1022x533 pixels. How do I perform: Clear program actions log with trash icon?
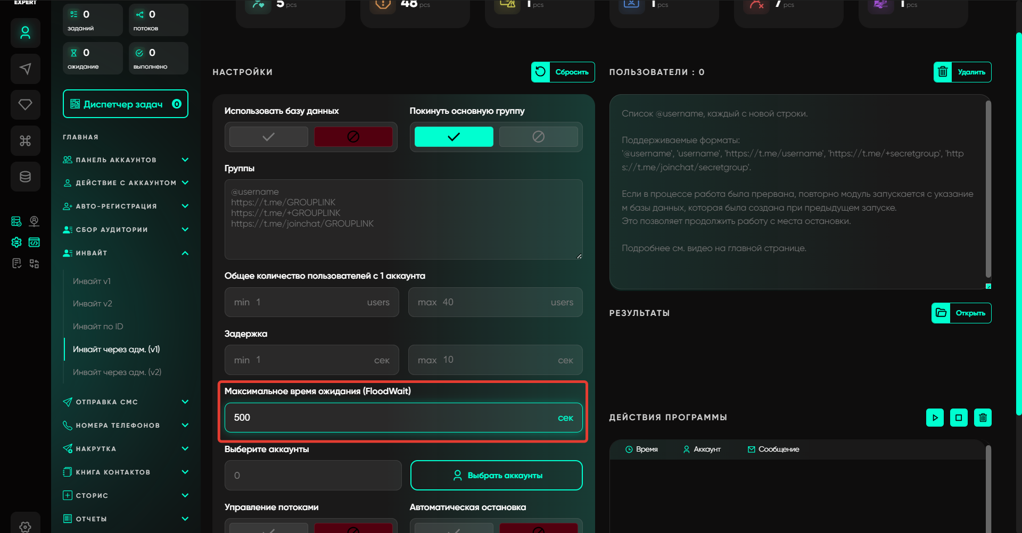click(983, 418)
